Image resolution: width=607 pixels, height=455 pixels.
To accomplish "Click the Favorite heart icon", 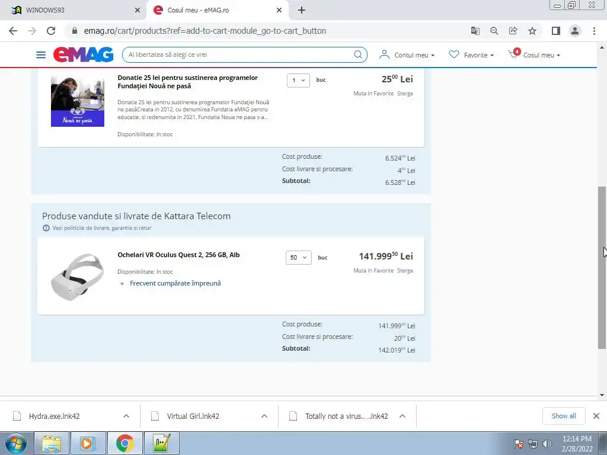I will point(453,55).
